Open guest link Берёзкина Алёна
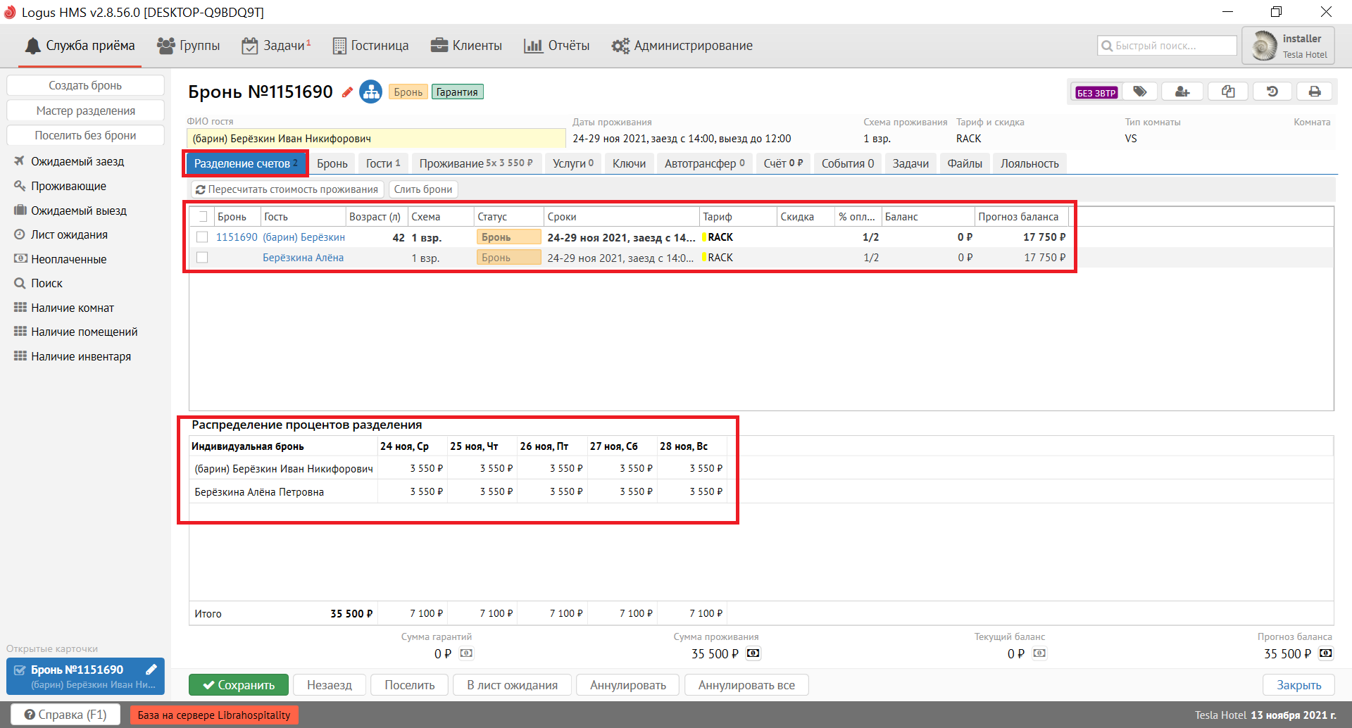 click(x=303, y=258)
